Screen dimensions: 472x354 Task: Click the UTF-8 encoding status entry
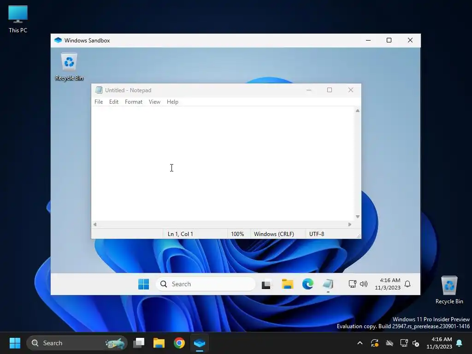click(x=317, y=234)
